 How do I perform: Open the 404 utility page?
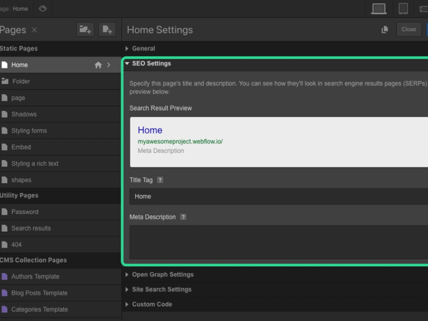[x=60, y=244]
